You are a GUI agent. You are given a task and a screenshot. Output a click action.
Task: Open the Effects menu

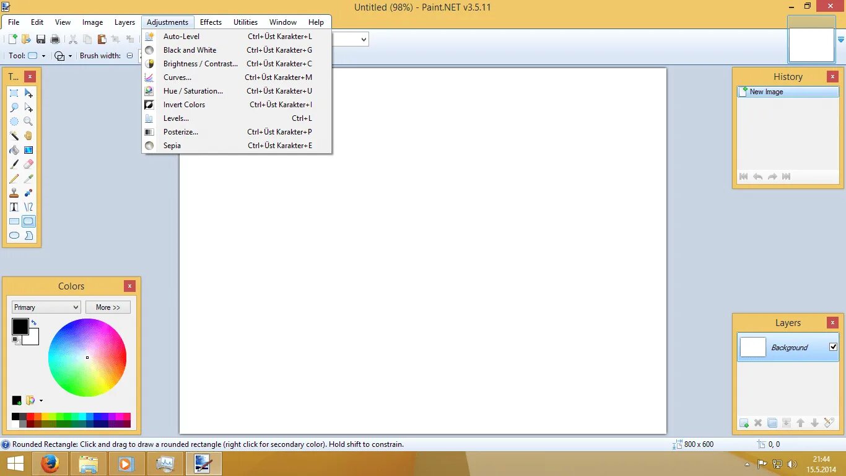click(211, 22)
